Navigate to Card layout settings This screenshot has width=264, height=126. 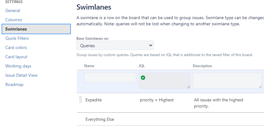[x=16, y=57]
